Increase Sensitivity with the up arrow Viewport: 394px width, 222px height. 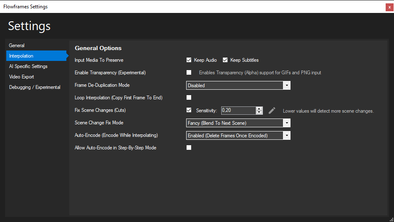[x=259, y=109]
